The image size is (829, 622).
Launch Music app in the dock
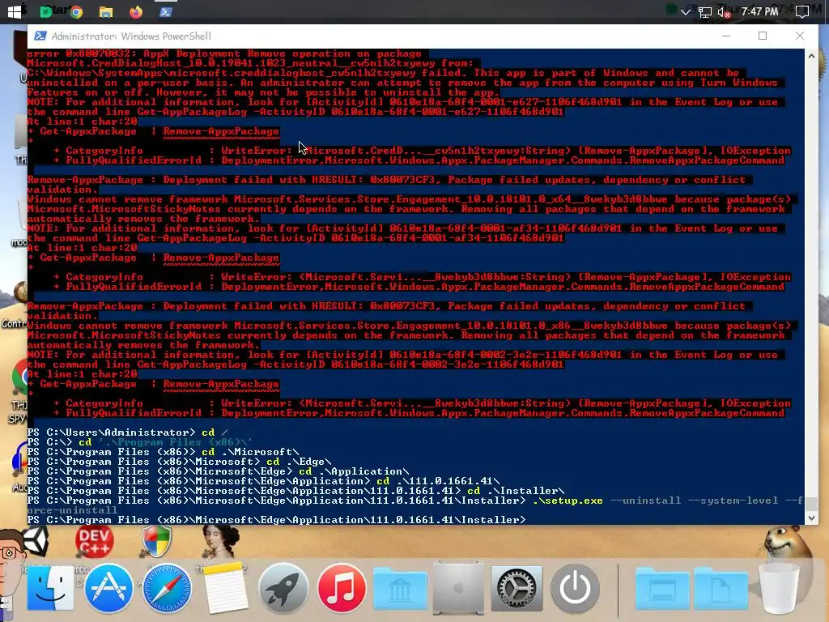pyautogui.click(x=342, y=588)
